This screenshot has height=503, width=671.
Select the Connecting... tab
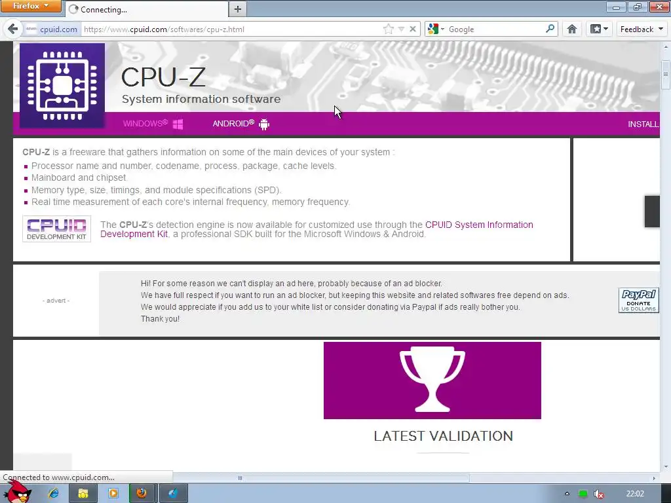tap(146, 9)
